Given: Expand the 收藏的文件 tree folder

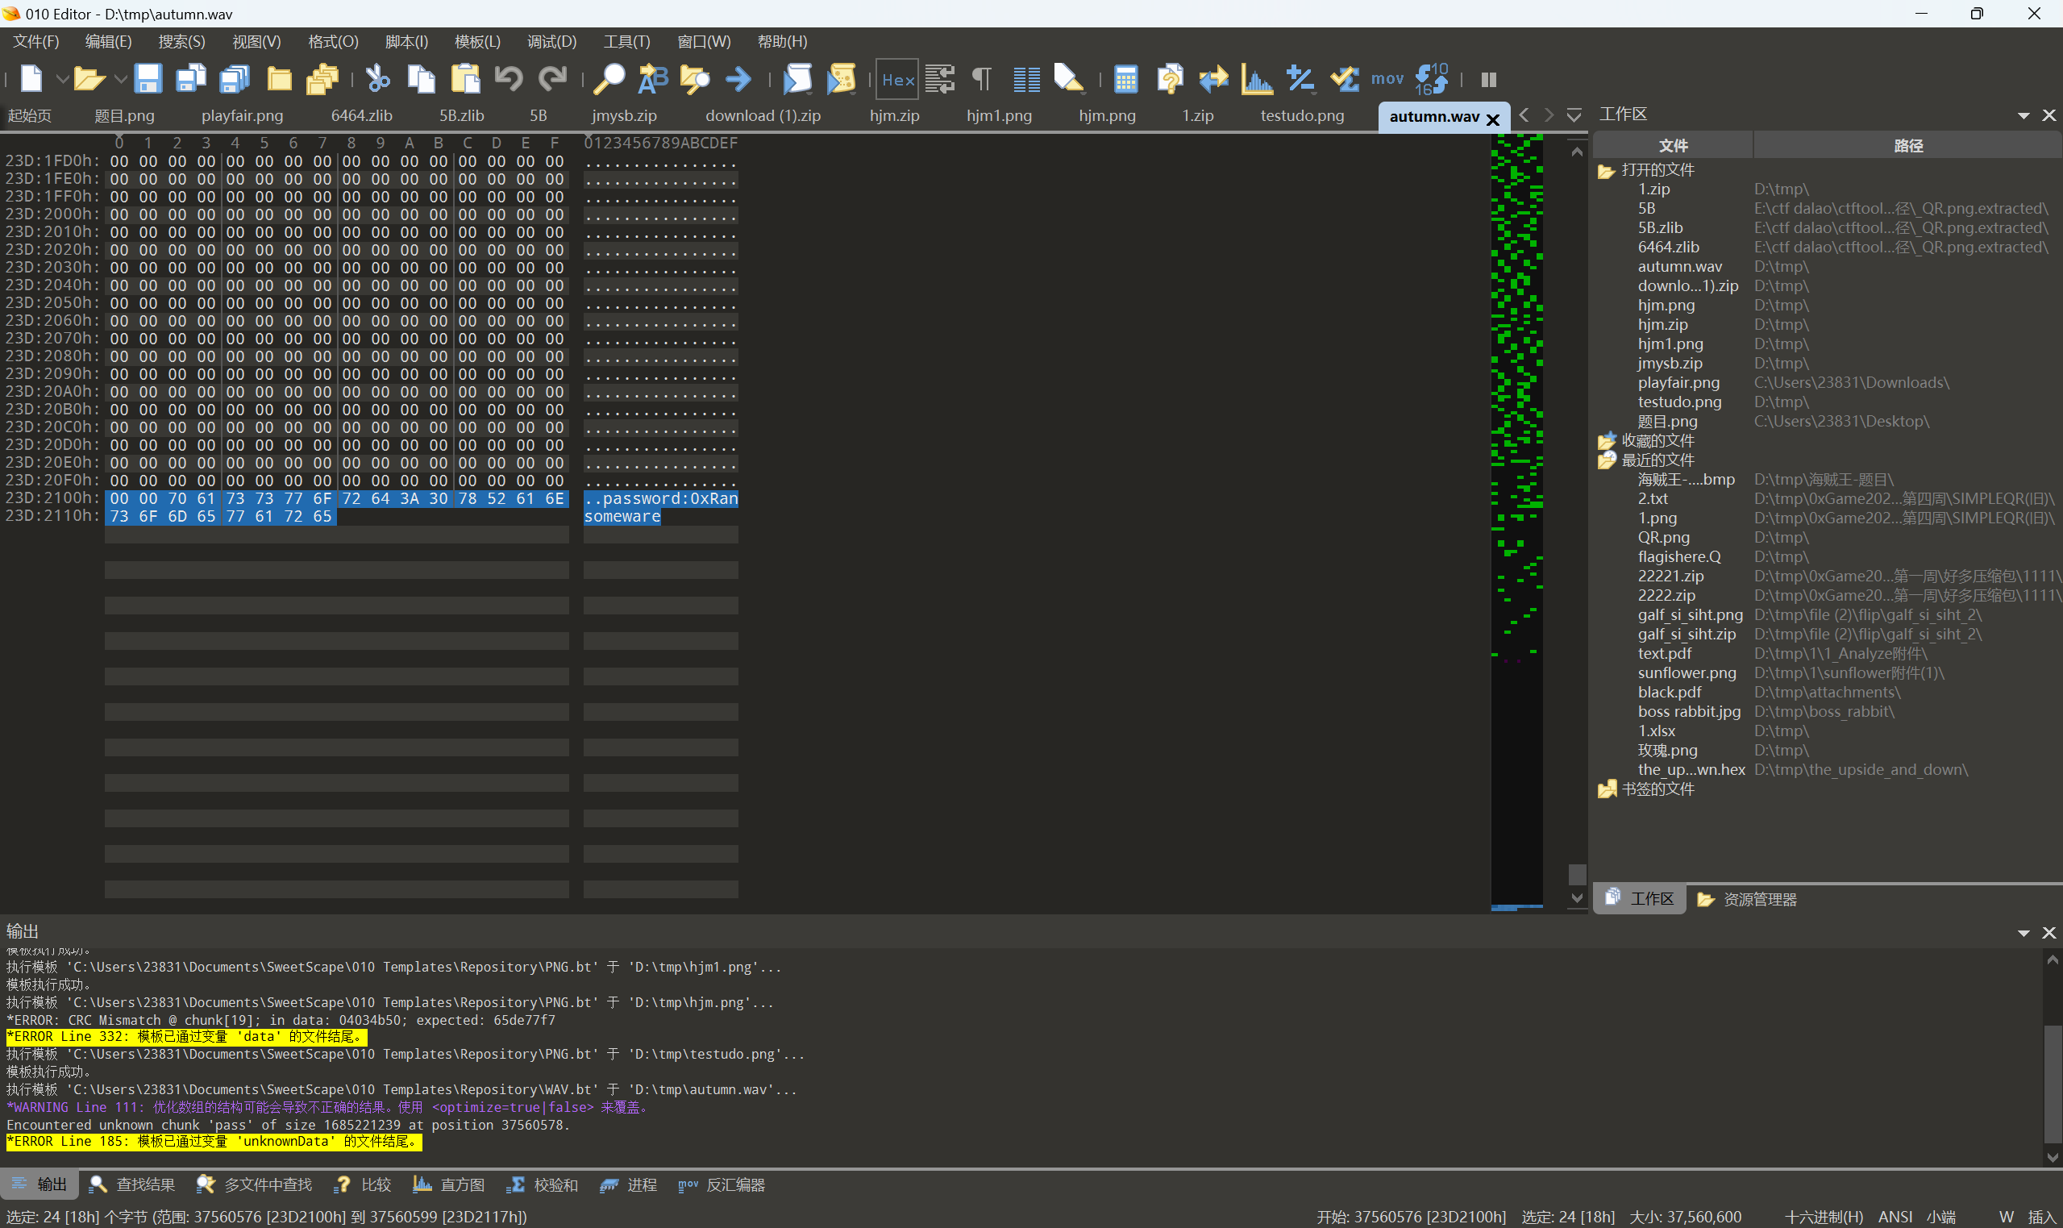Looking at the screenshot, I should tap(1607, 441).
